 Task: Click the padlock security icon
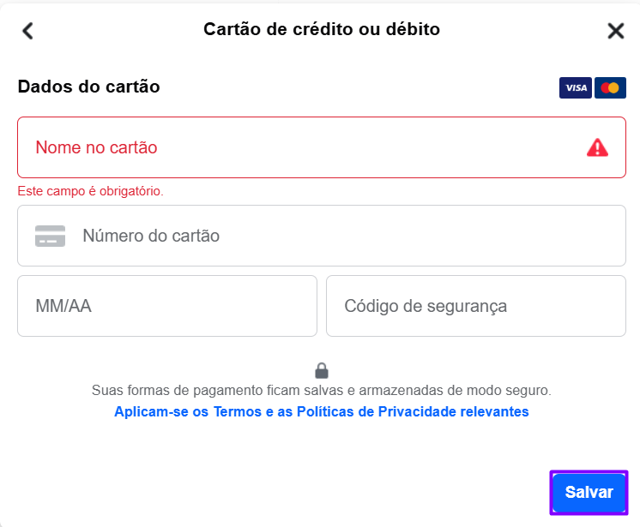coord(322,370)
